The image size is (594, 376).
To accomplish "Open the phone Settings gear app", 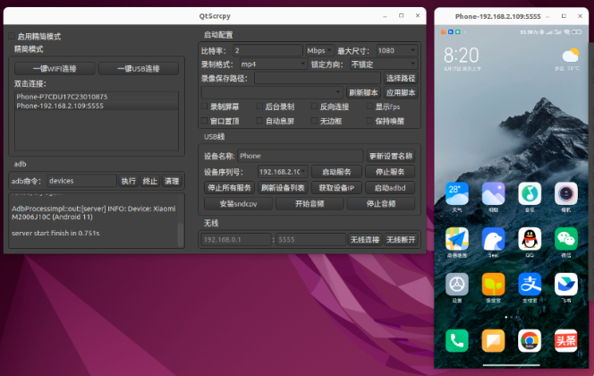I will click(457, 285).
